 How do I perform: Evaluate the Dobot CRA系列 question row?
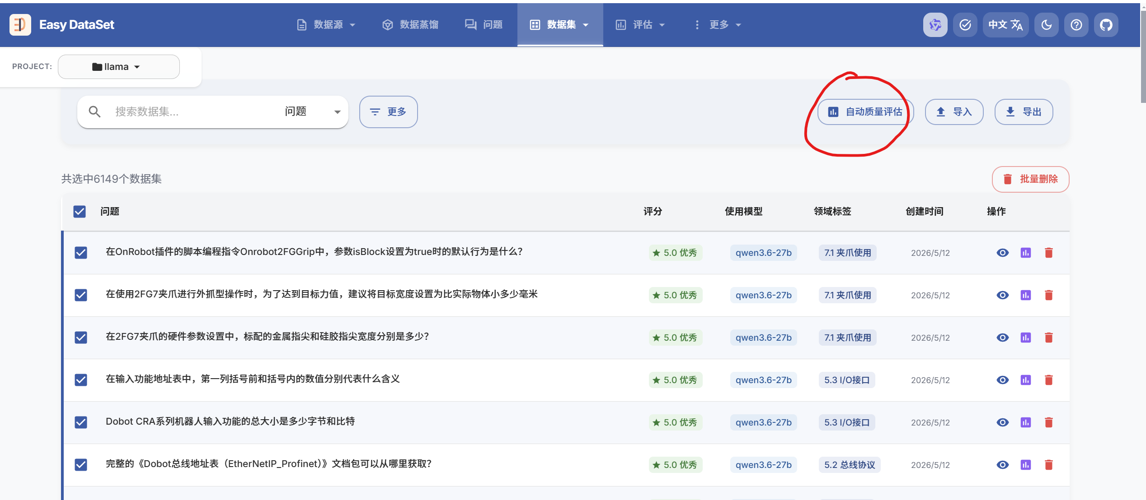point(1026,422)
